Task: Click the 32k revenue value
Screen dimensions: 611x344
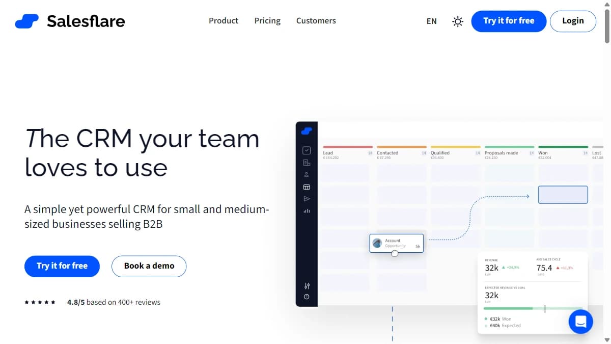Action: [x=491, y=268]
